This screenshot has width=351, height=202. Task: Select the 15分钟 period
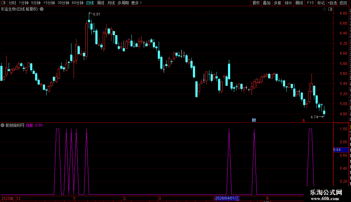click(49, 3)
